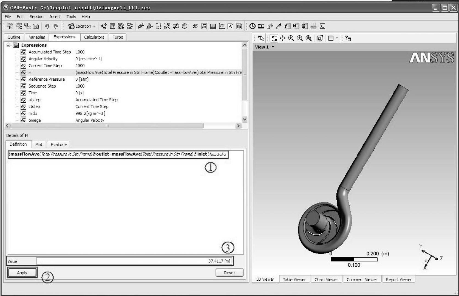Viewport: 459px width, 296px height.
Task: Create a new Variable from the toolbar
Action: (x=195, y=26)
